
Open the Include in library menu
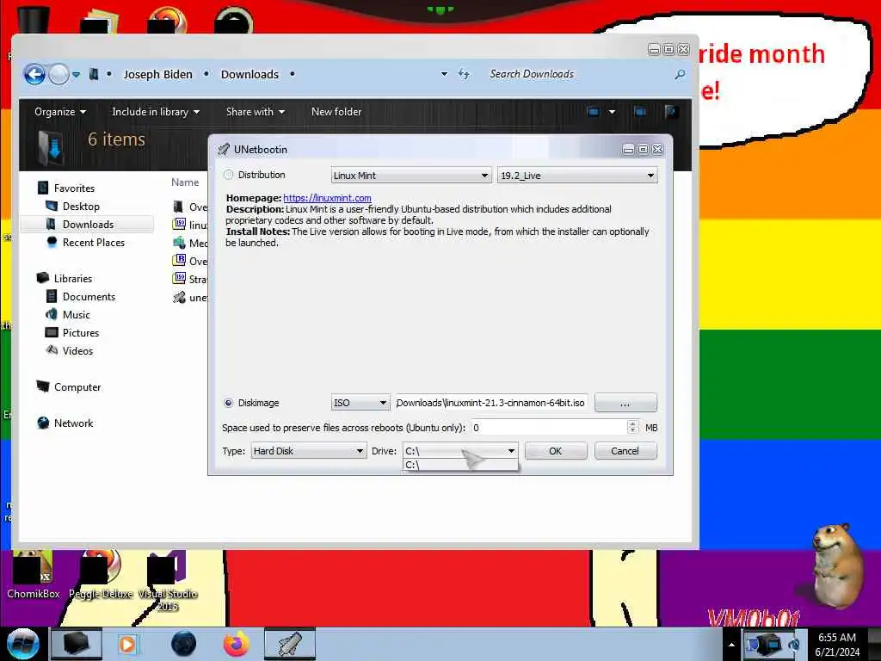156,112
